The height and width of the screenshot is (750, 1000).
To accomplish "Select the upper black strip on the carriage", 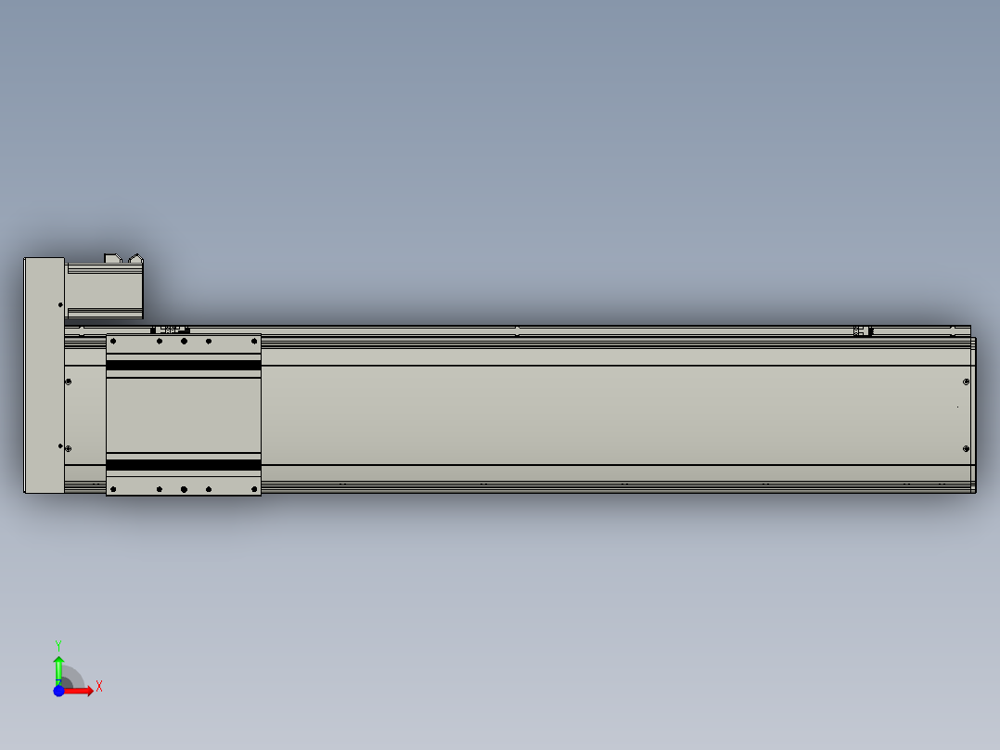I will point(184,365).
